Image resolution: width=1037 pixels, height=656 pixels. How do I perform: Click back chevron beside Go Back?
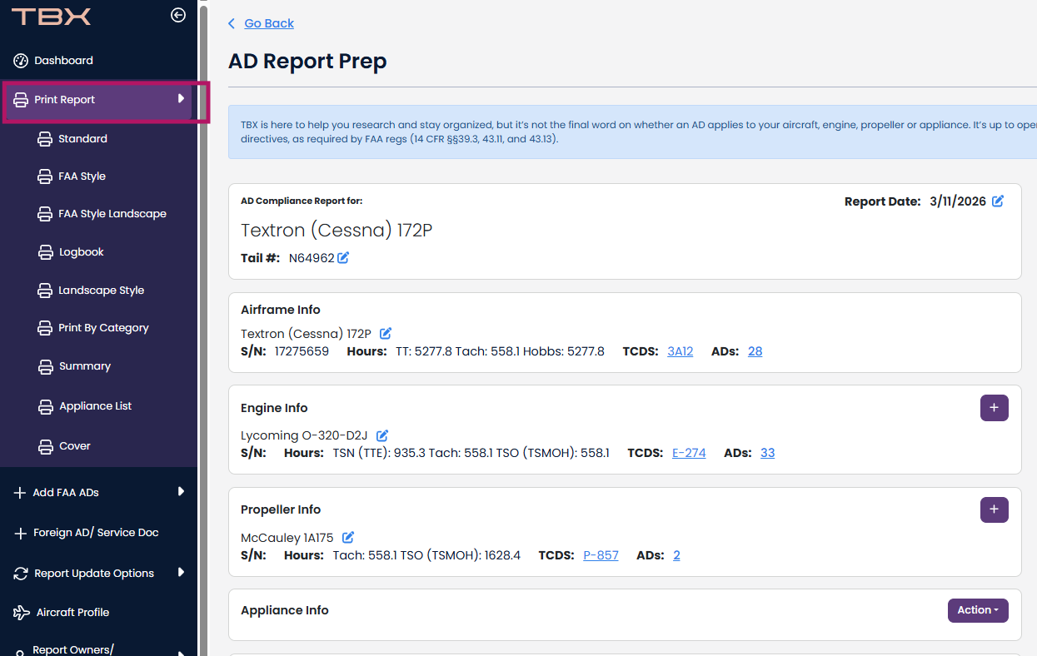(x=232, y=23)
